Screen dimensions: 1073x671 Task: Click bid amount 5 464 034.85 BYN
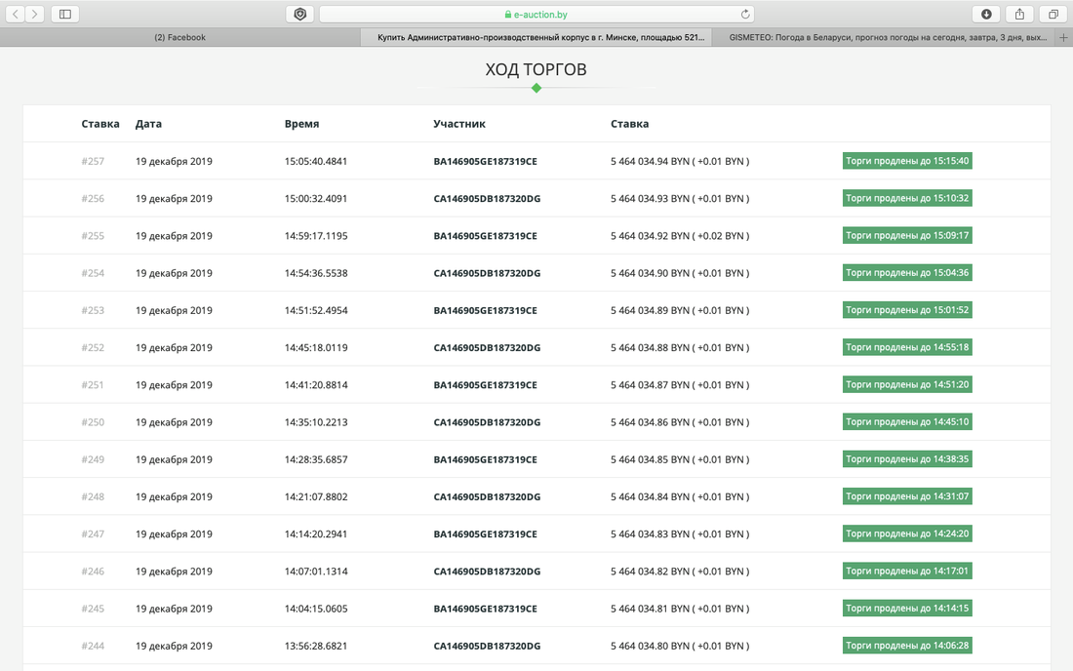650,459
